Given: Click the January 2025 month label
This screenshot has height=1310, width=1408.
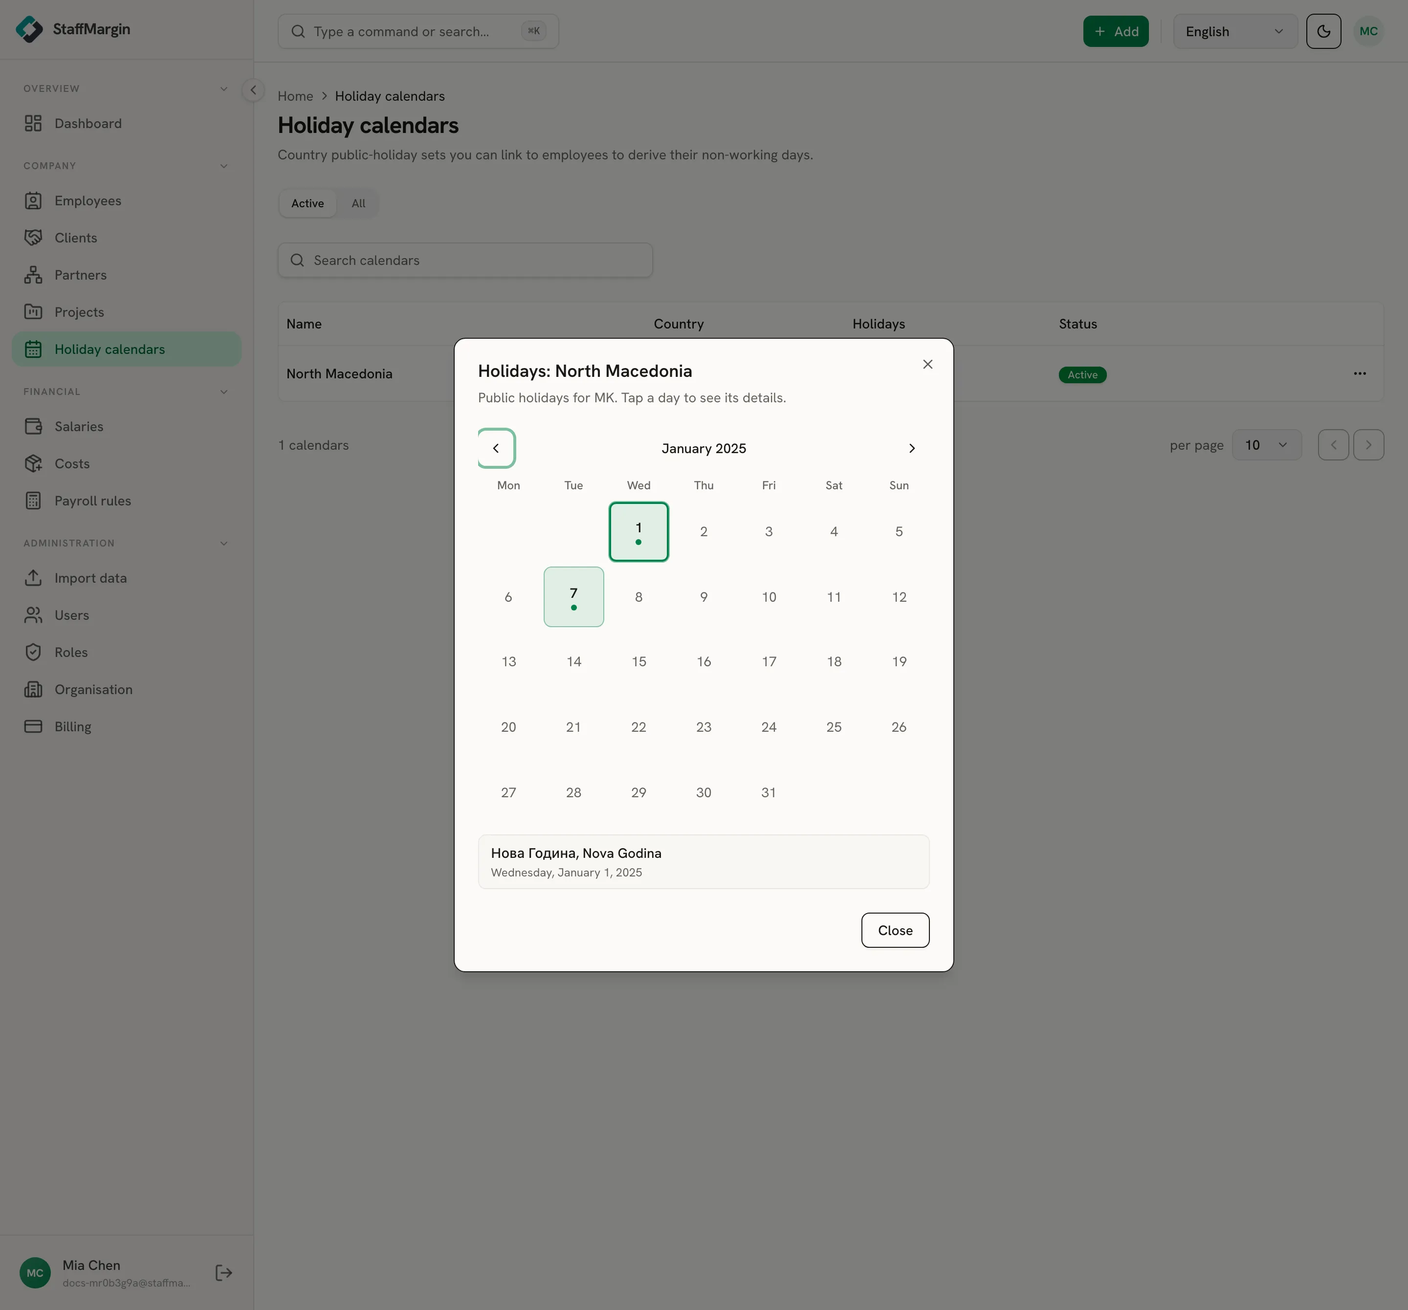Looking at the screenshot, I should tap(704, 448).
